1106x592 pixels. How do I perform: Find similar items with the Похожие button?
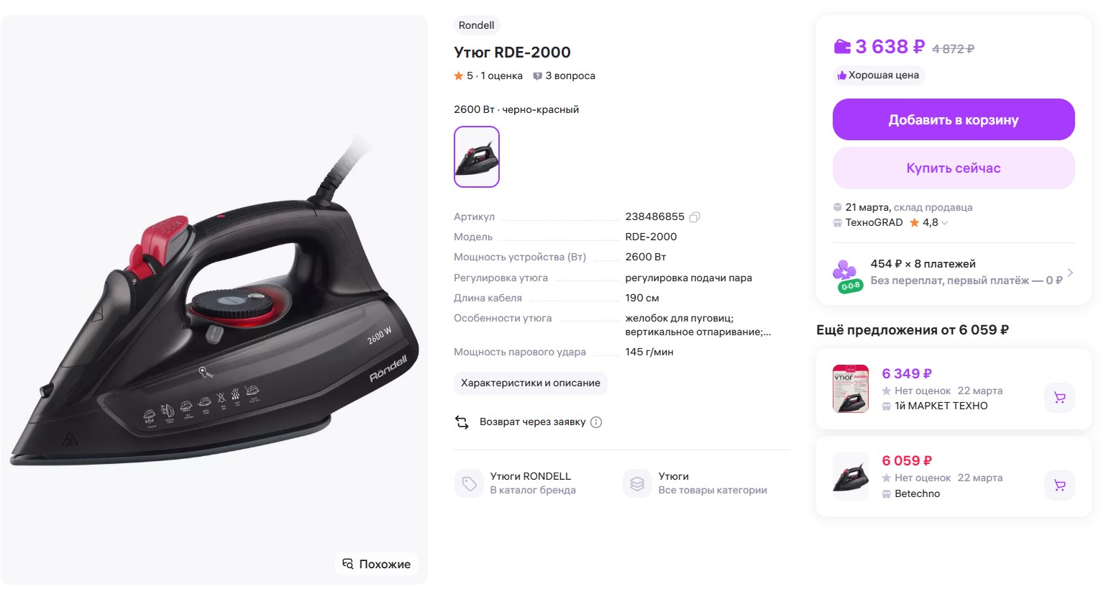(377, 564)
